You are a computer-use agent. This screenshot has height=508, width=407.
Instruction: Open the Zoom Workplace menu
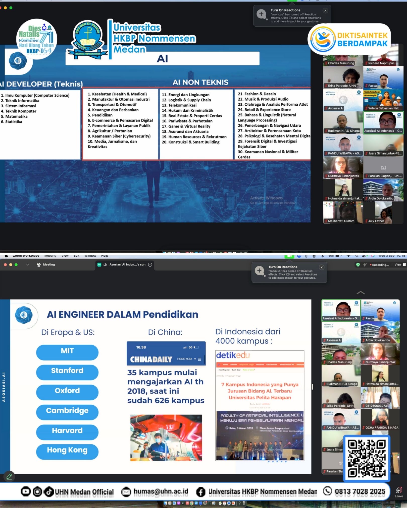coord(26,256)
